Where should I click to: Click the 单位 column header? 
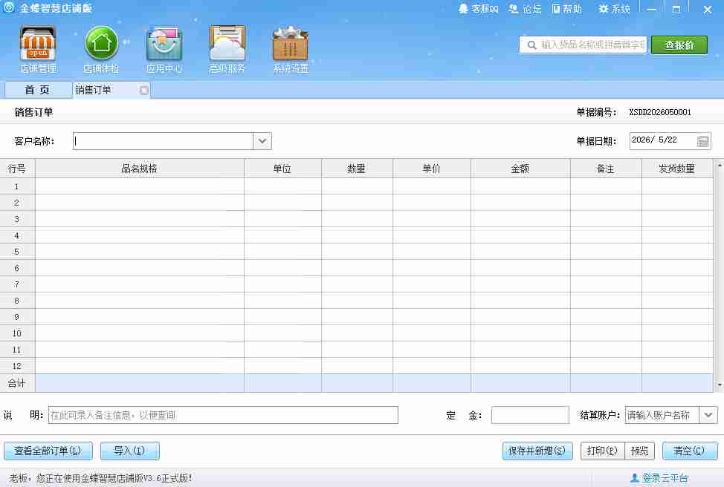282,169
